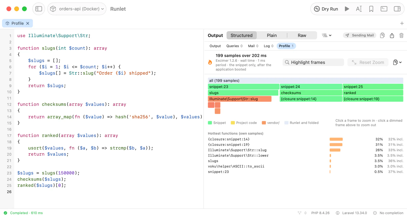Click line number 23 in gutter
This screenshot has height=217, width=407.
(9, 173)
